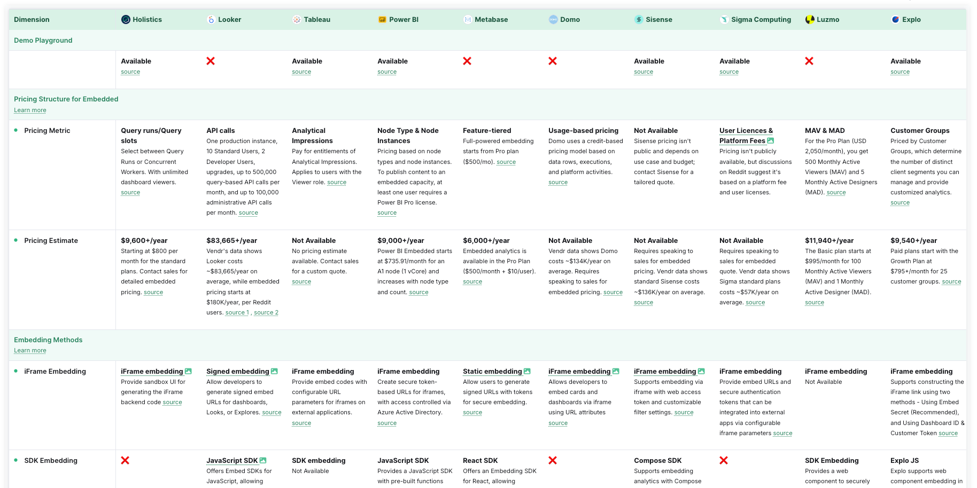Click the Holistics logo in the header
The image size is (977, 488).
click(x=125, y=19)
